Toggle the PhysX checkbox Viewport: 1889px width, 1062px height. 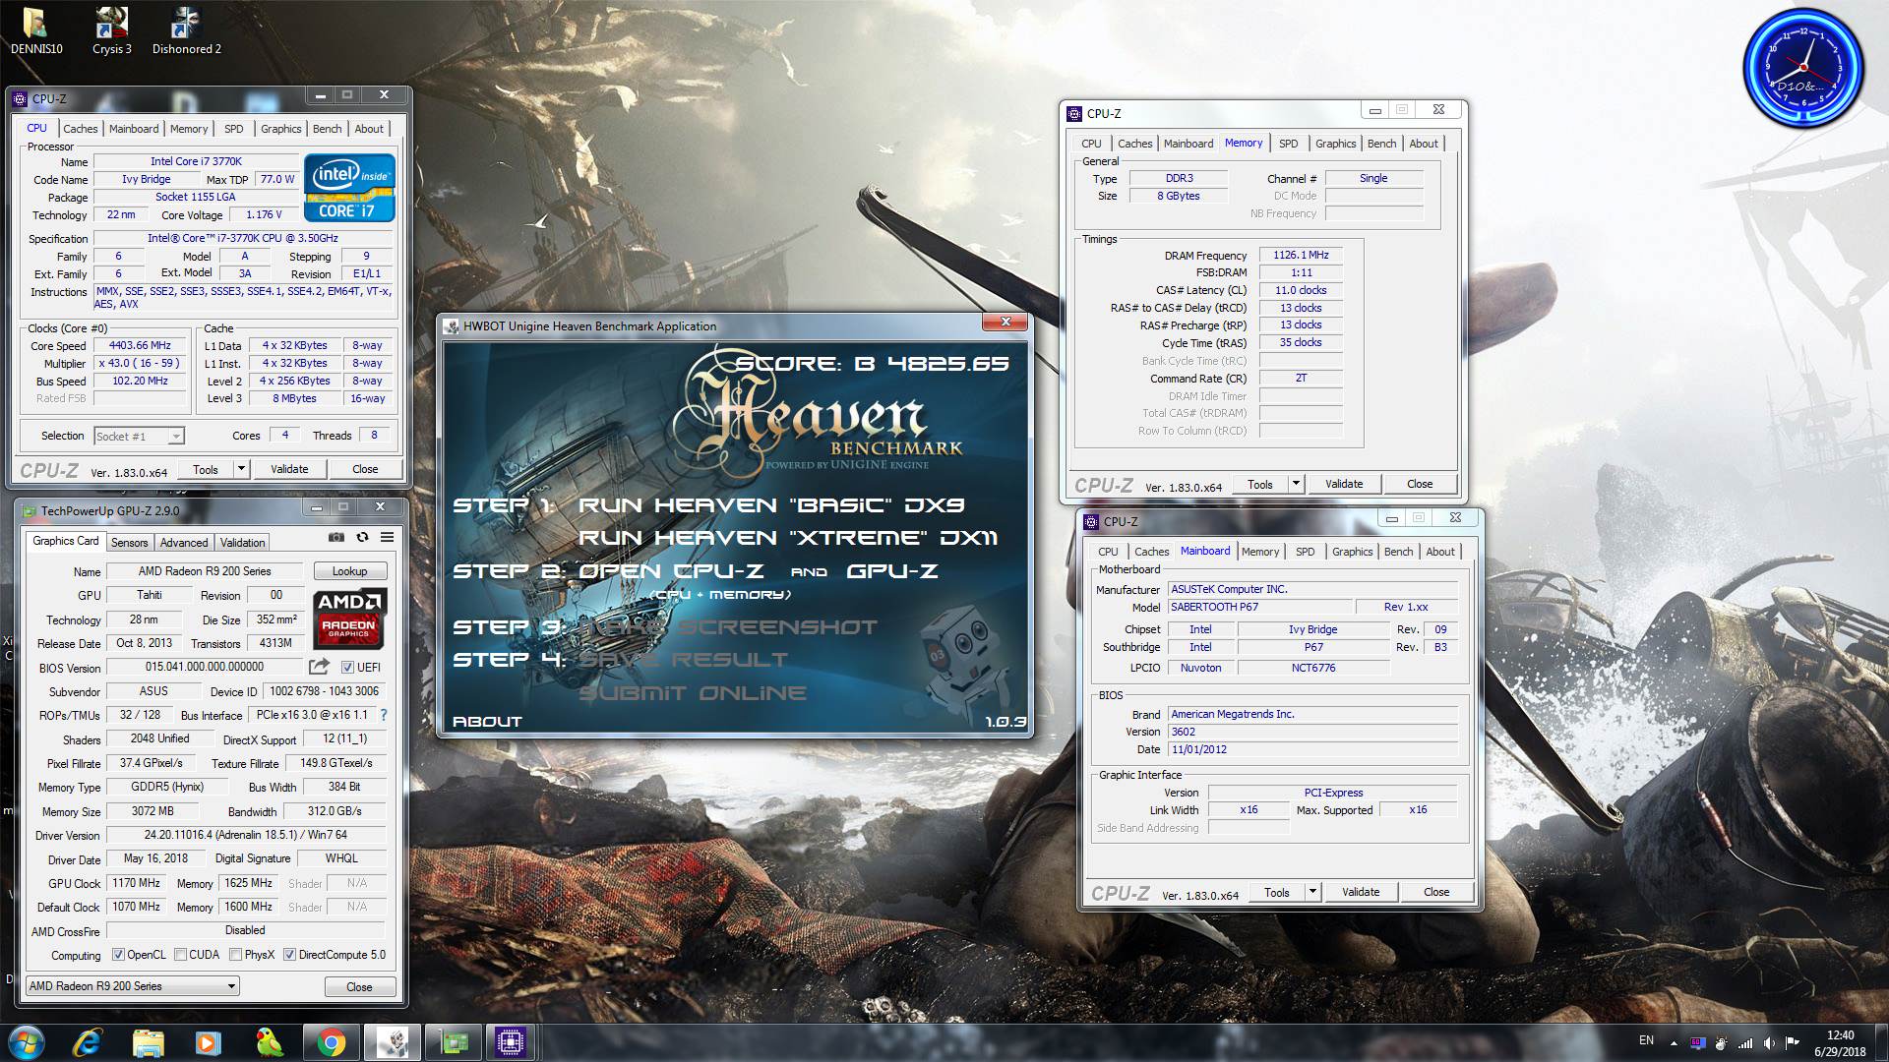tap(236, 955)
